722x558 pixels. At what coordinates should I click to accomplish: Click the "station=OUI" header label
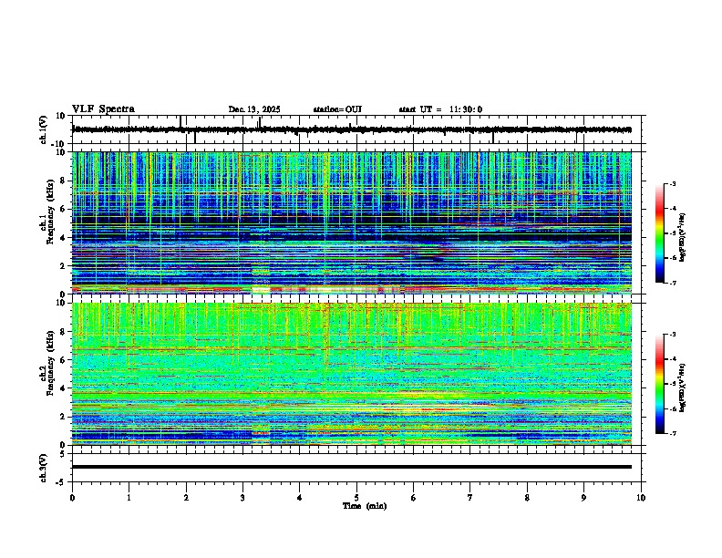point(337,109)
